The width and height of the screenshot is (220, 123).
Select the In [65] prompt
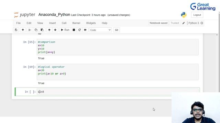point(30,42)
